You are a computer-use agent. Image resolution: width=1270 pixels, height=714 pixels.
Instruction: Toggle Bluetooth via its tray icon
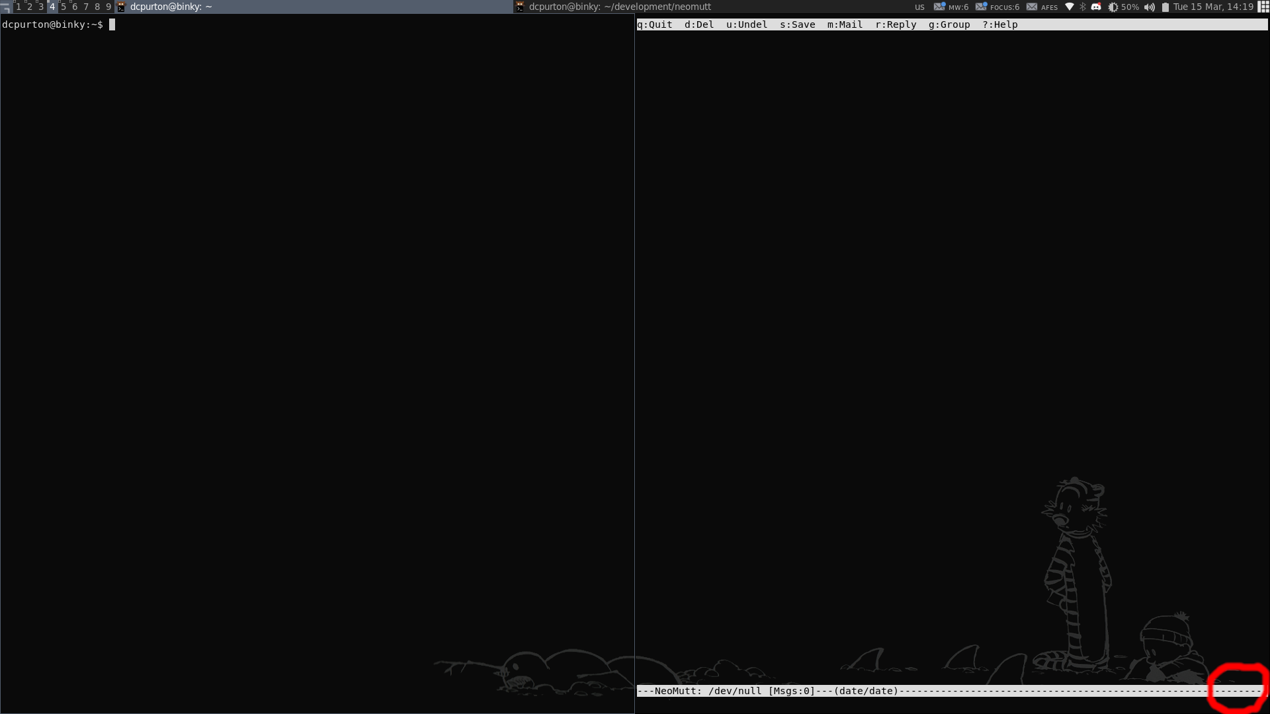(1082, 7)
